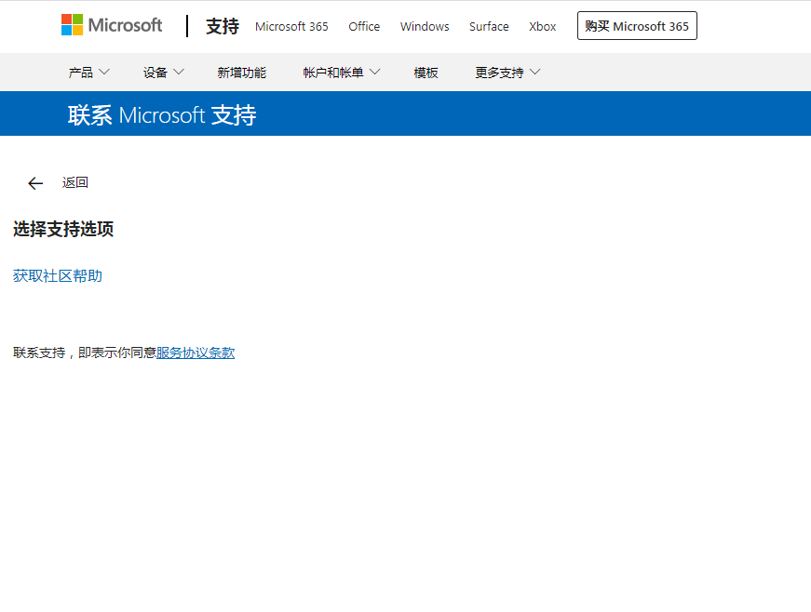Expand the 产品 dropdown menu
811x612 pixels.
tap(89, 73)
